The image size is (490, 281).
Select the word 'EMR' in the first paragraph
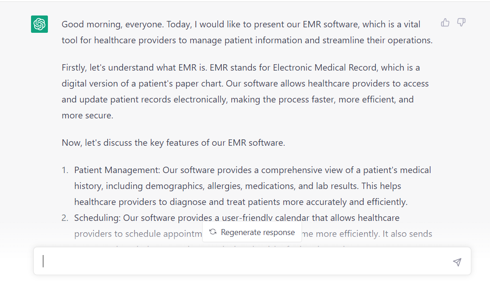pos(313,24)
